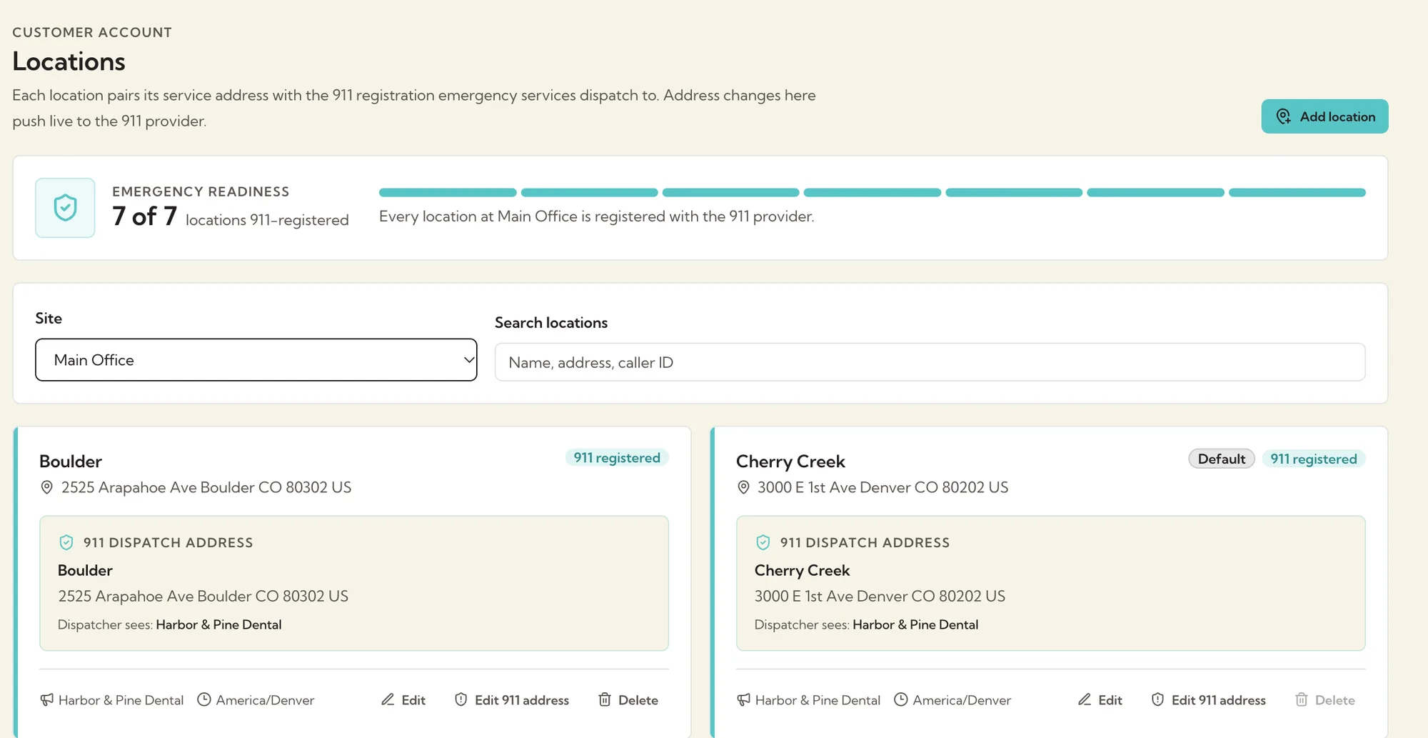Click the disabled Delete button on Cherry Creek
Viewport: 1428px width, 738px height.
click(x=1325, y=700)
